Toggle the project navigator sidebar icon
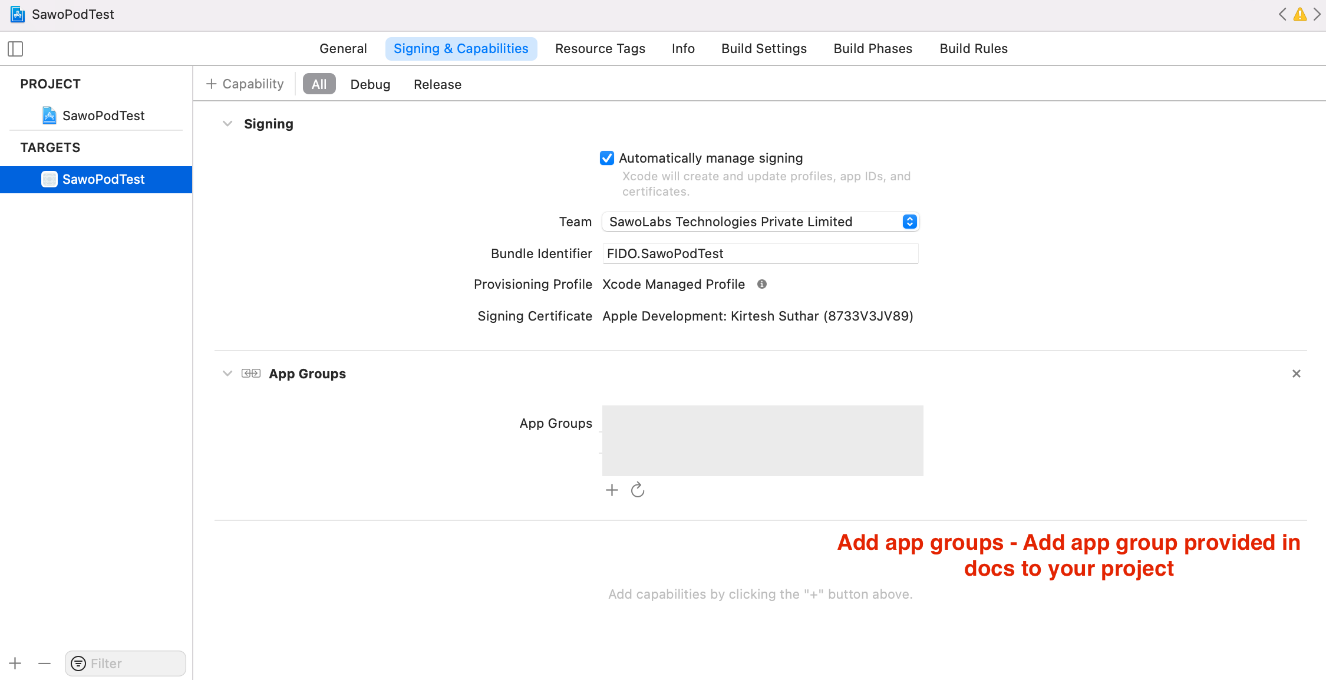Screen dimensions: 1326x680 pyautogui.click(x=15, y=49)
